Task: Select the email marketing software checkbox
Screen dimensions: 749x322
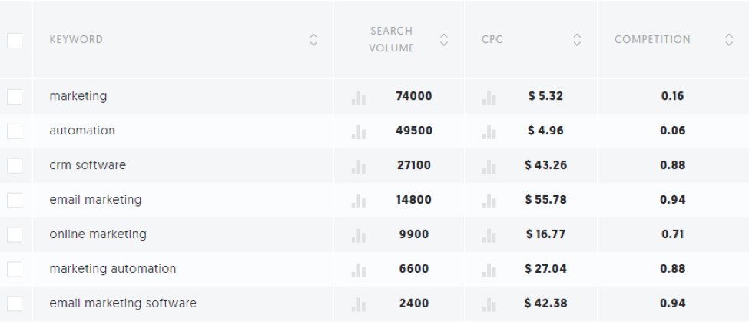Action: 15,304
